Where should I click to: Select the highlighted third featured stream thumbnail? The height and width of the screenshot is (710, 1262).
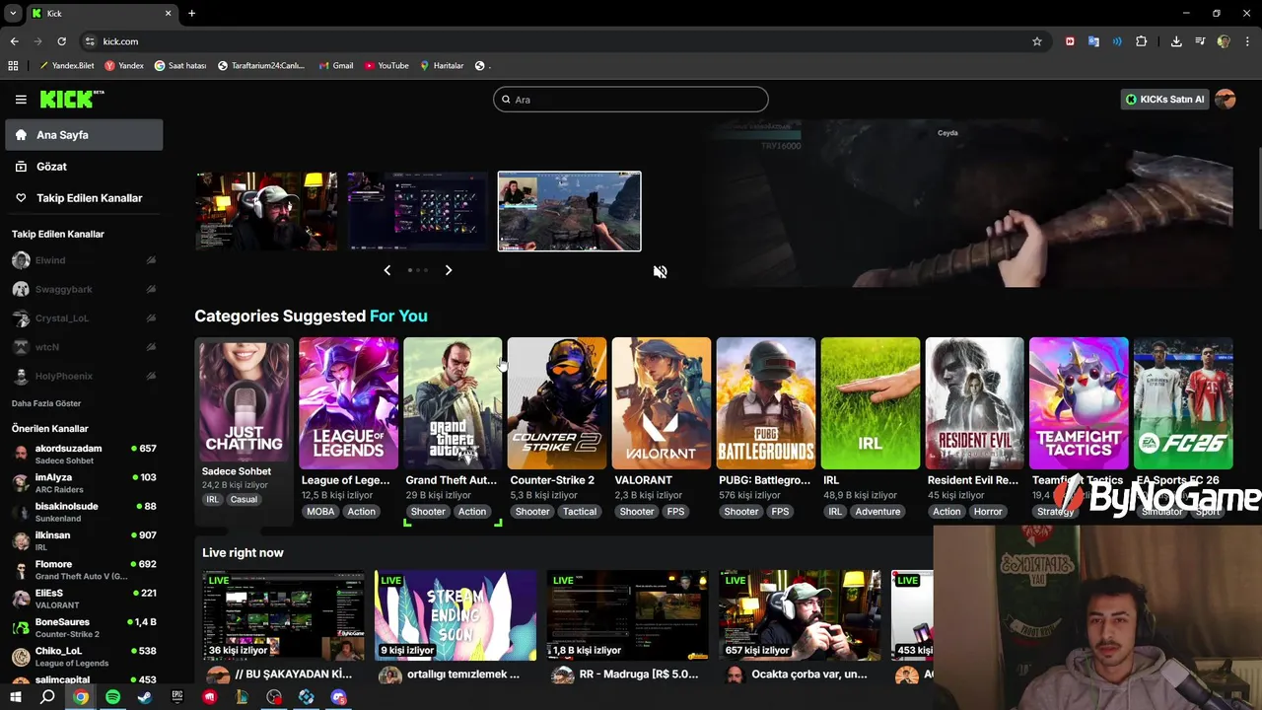click(569, 211)
